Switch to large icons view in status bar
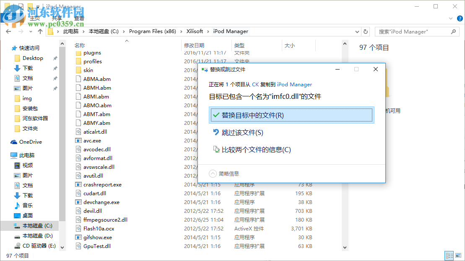This screenshot has width=465, height=261. pyautogui.click(x=458, y=256)
